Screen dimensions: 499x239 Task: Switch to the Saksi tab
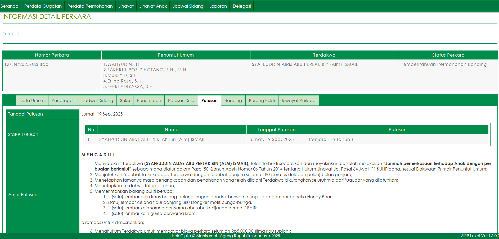[125, 100]
